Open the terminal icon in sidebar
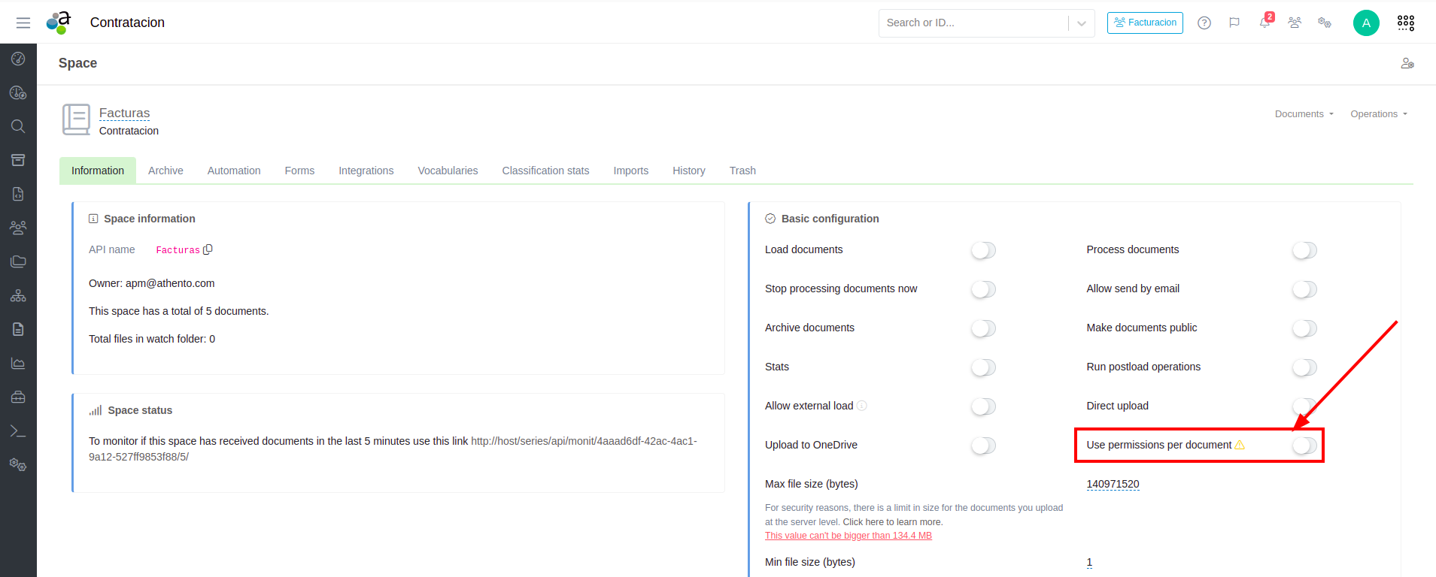 tap(18, 431)
